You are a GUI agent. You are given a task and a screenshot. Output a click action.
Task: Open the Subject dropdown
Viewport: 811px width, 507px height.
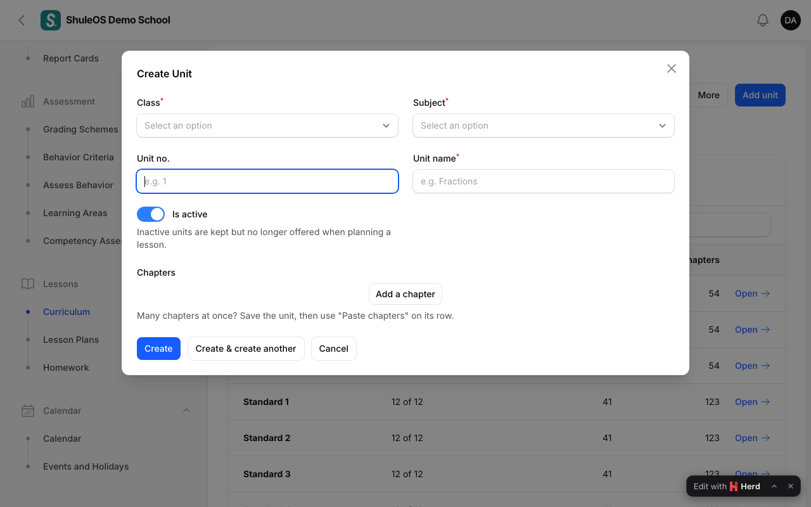(x=544, y=125)
